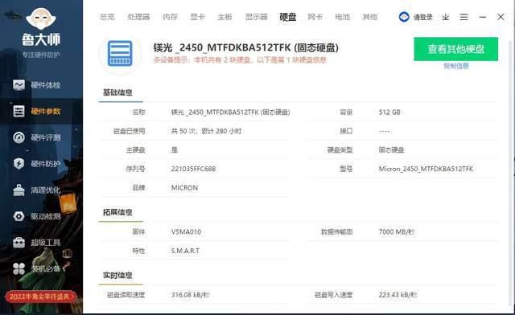Open 驱动检测 driver check
This screenshot has height=315, width=515.
click(37, 217)
